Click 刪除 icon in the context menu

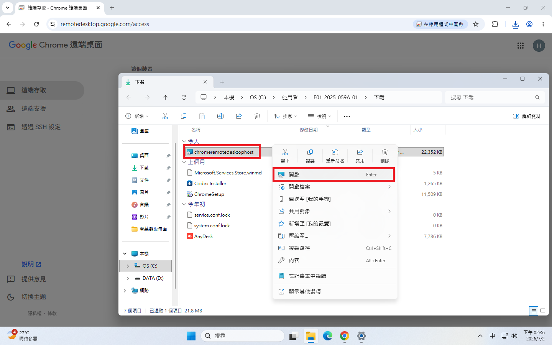[x=385, y=156]
